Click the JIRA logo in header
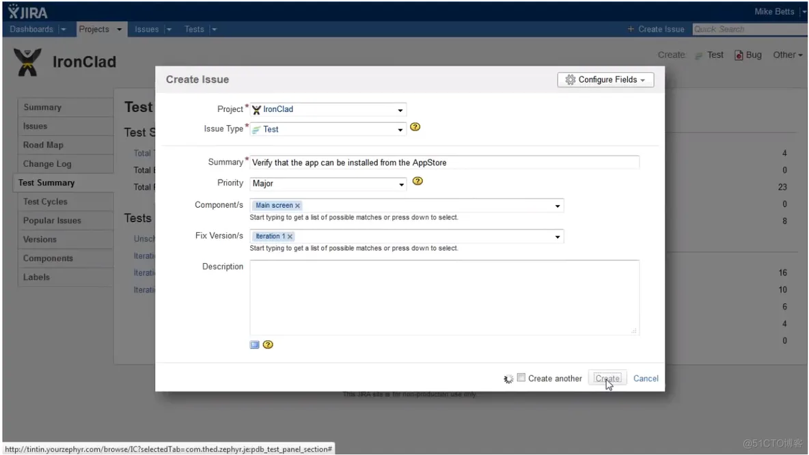The height and width of the screenshot is (455, 809). [x=28, y=12]
